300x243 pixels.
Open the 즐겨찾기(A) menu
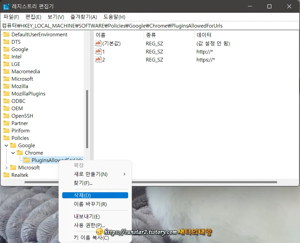point(84,17)
